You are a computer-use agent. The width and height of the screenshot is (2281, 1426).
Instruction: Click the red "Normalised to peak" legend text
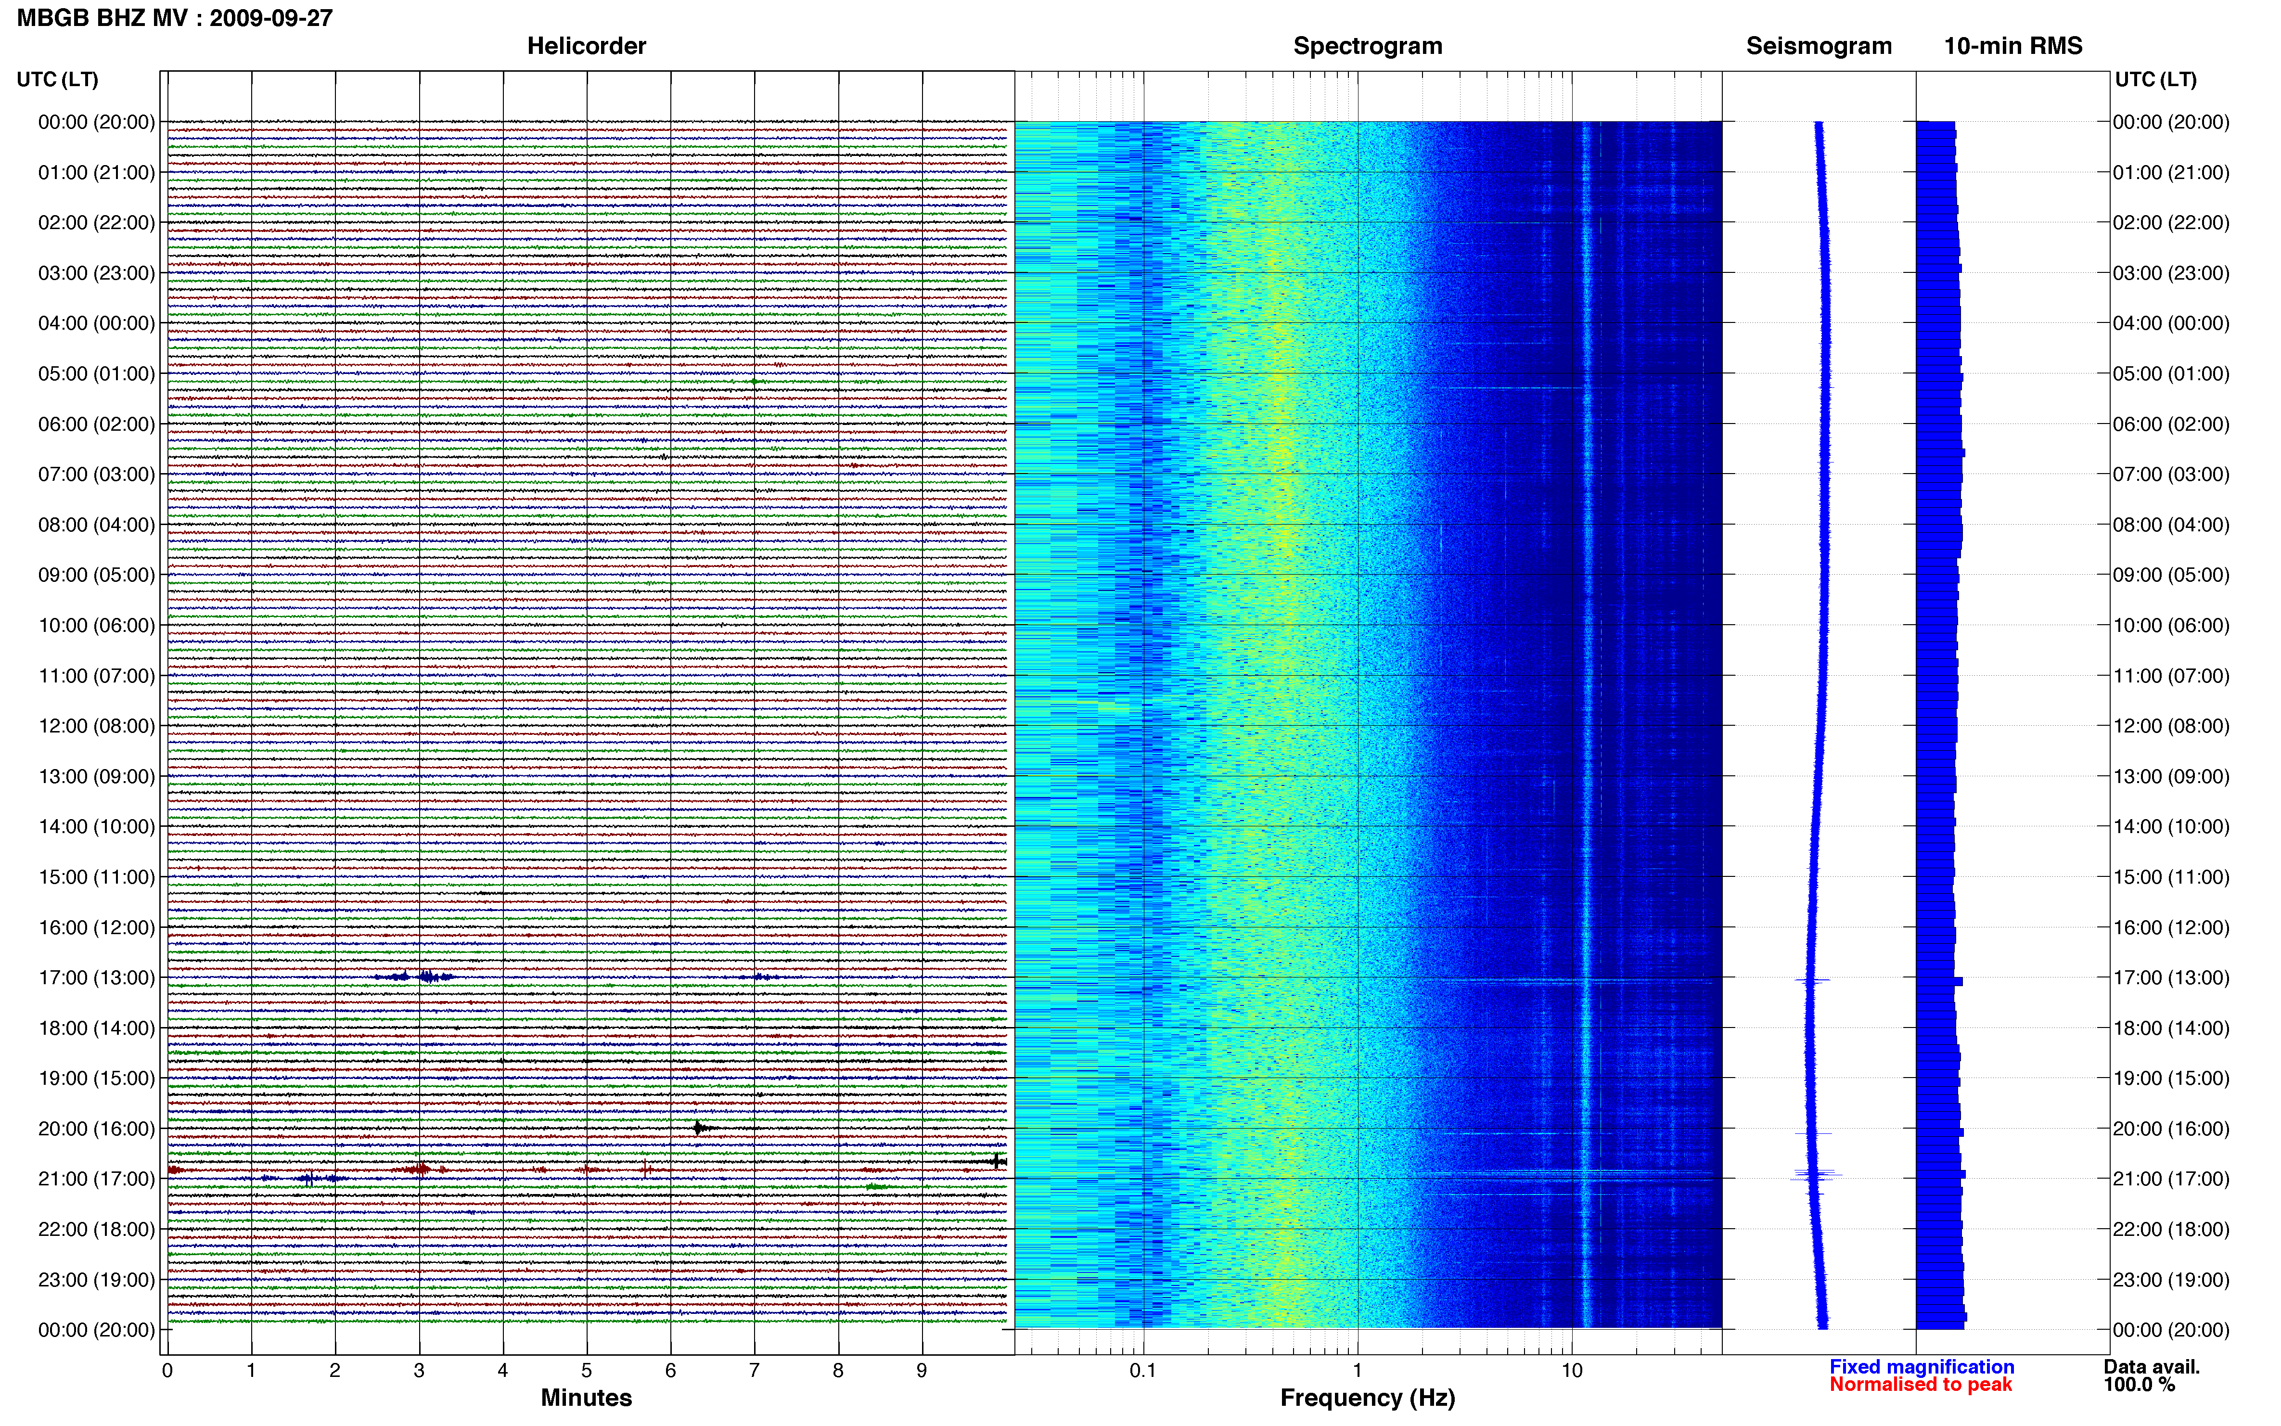[x=1921, y=1385]
